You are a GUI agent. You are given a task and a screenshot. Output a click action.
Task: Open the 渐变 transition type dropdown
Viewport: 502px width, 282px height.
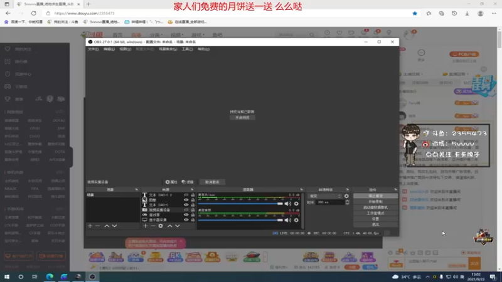(x=325, y=196)
